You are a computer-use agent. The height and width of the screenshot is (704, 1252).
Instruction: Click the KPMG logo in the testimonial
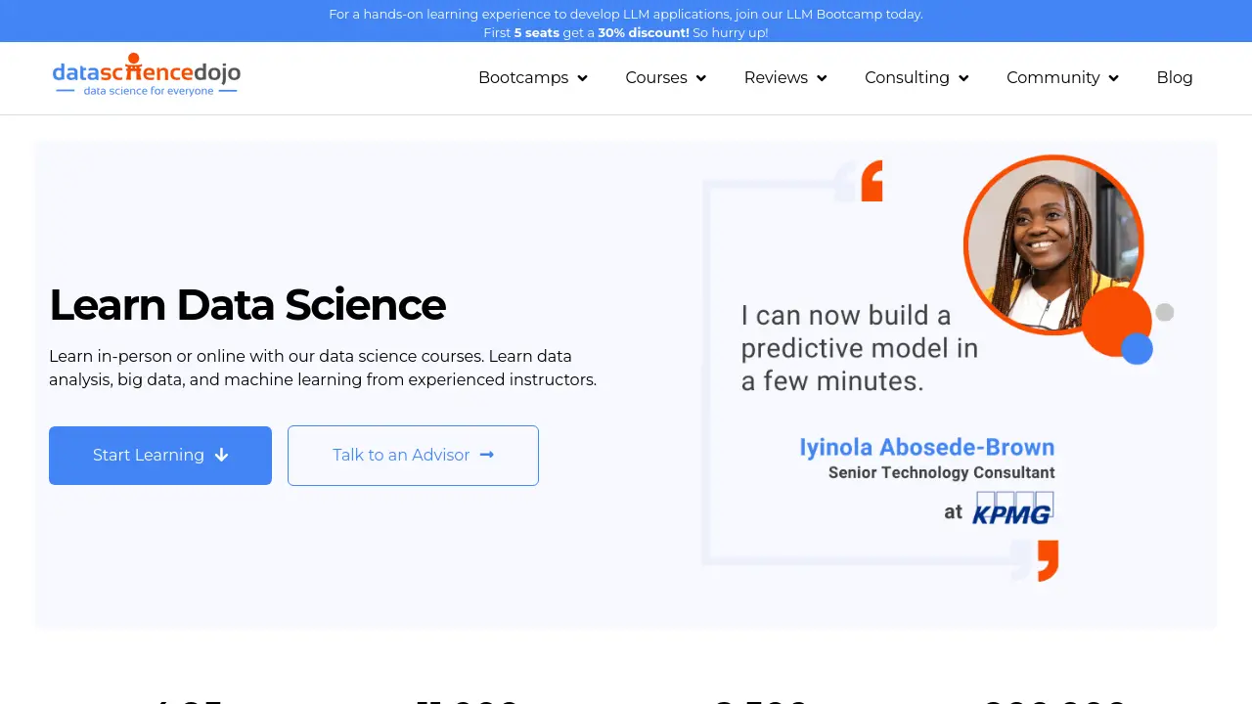(1012, 508)
